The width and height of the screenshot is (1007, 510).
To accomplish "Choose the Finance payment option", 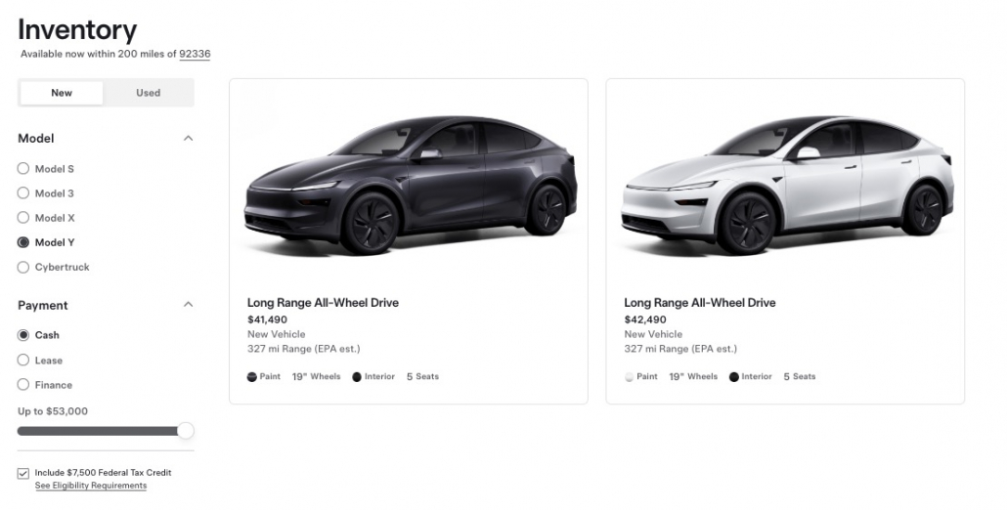I will pos(23,385).
